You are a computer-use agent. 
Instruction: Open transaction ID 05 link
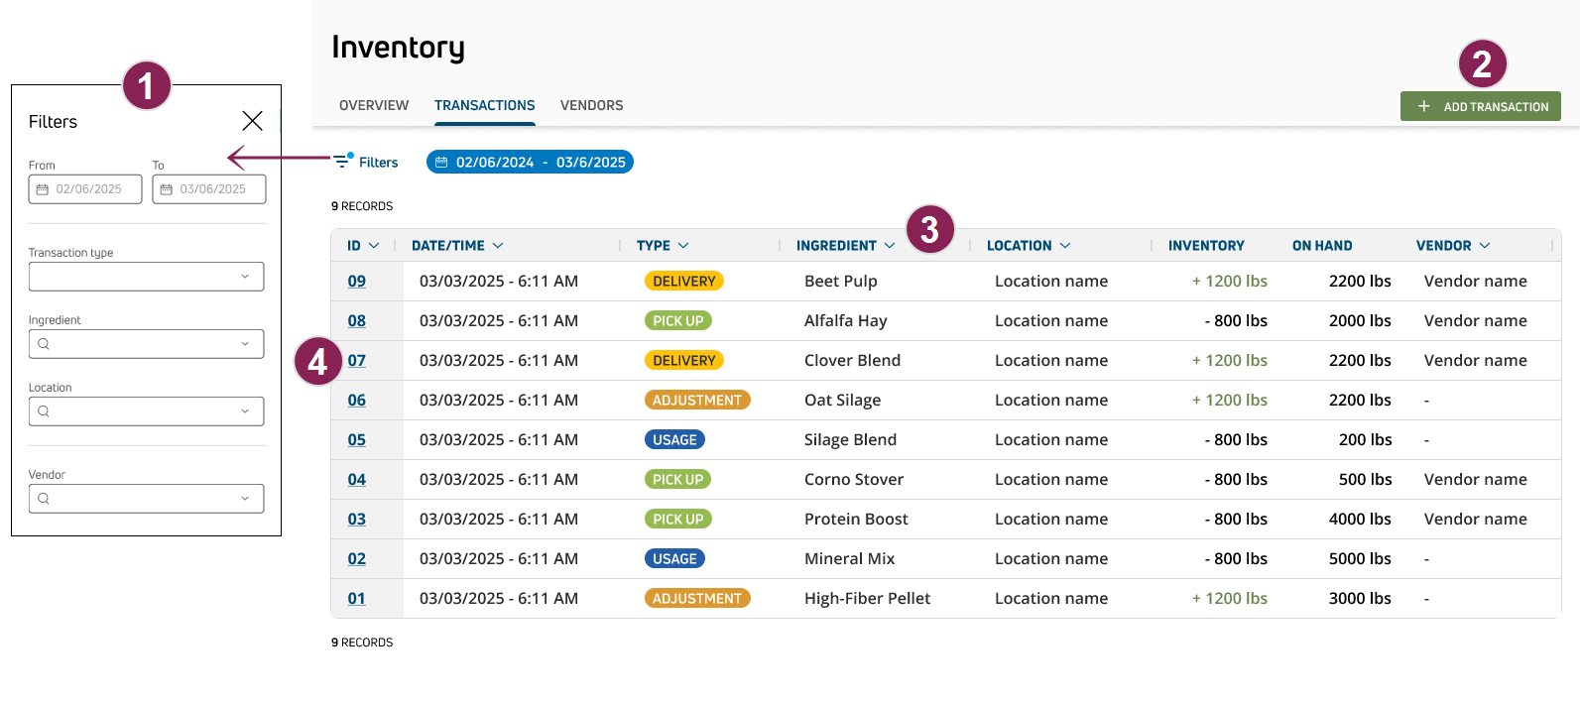(357, 440)
